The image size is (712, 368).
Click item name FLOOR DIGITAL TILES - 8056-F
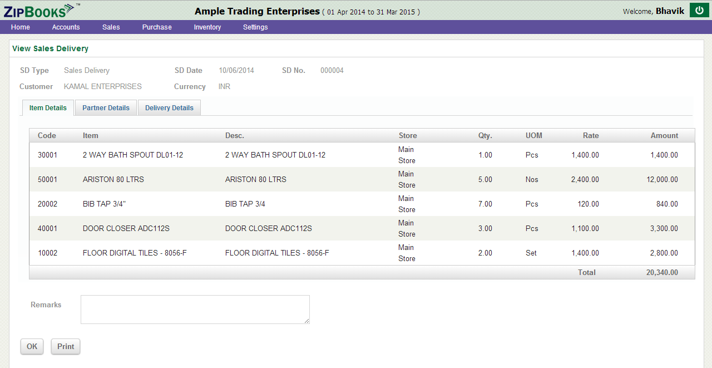[x=135, y=253]
